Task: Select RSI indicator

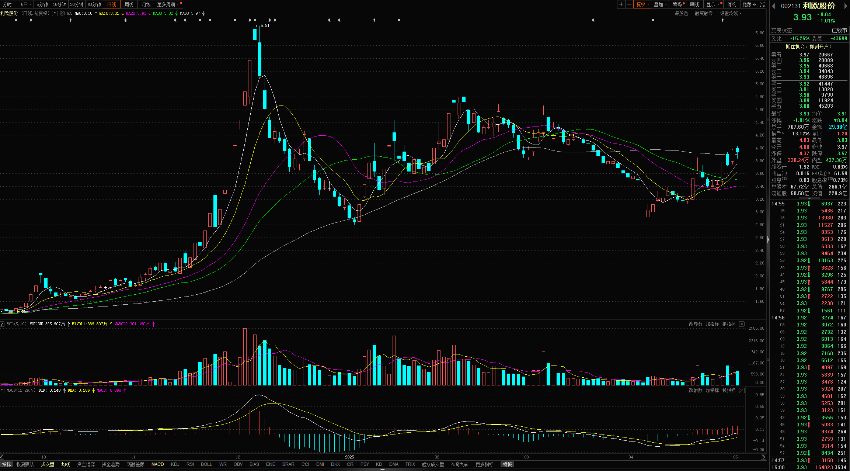Action: 190,464
